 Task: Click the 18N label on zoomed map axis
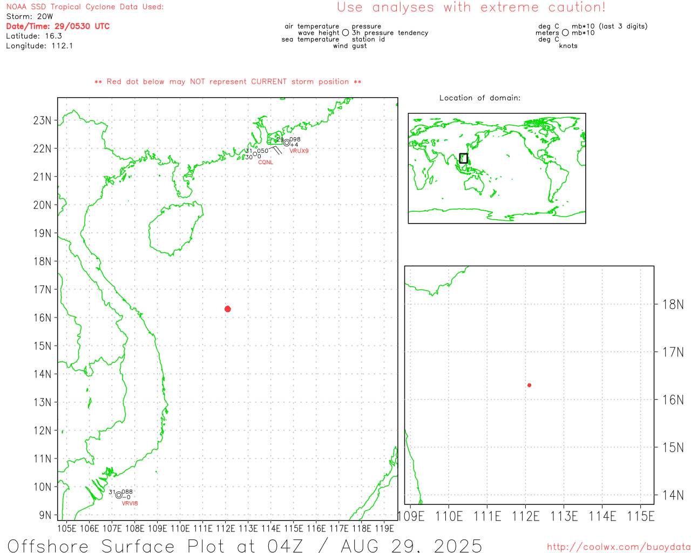pos(673,305)
